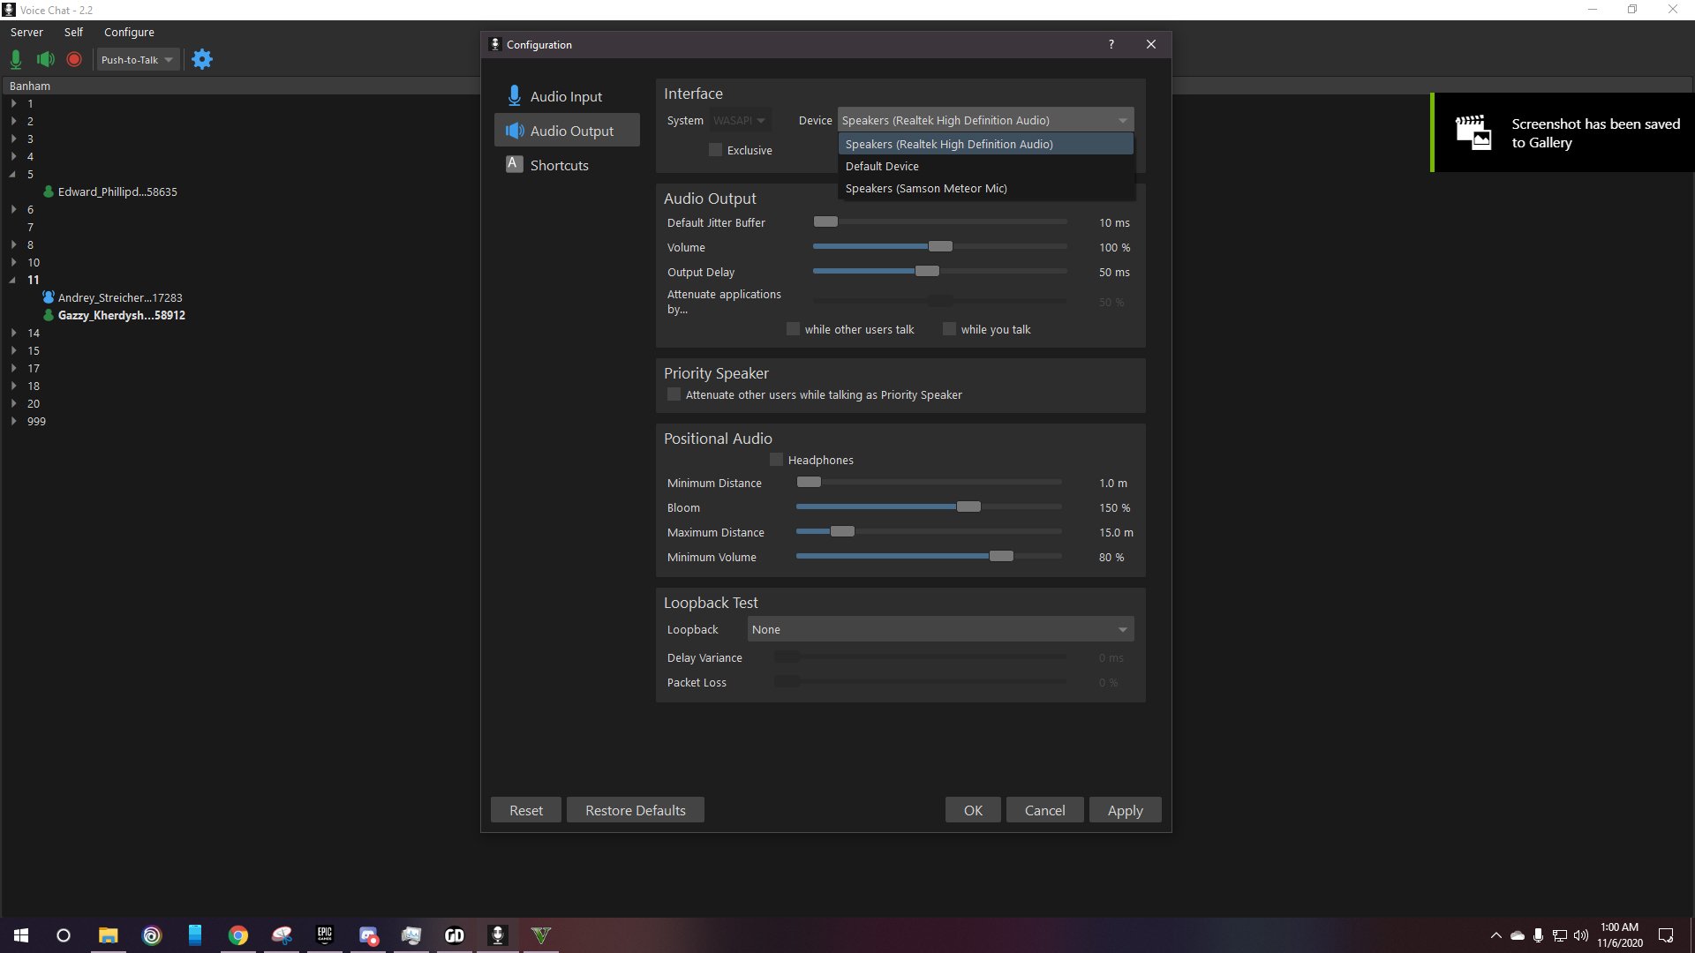
Task: Click the Shortcuts keyboard icon
Action: 514,164
